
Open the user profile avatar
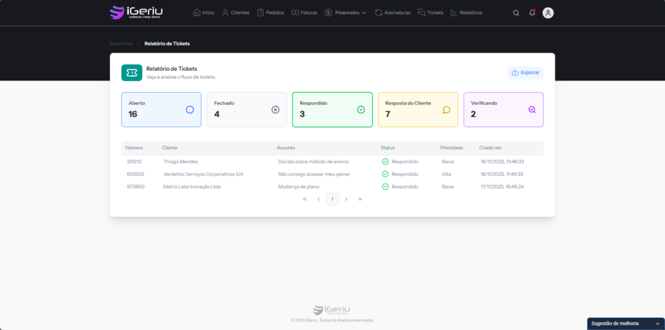(x=548, y=13)
